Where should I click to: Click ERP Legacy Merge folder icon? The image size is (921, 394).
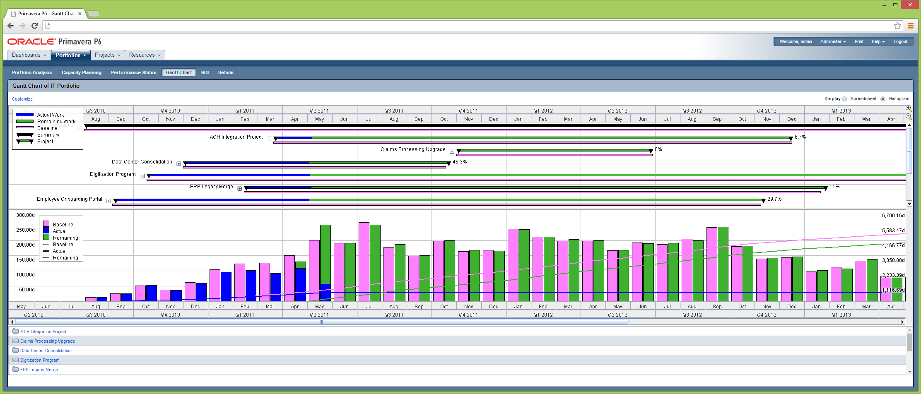16,369
